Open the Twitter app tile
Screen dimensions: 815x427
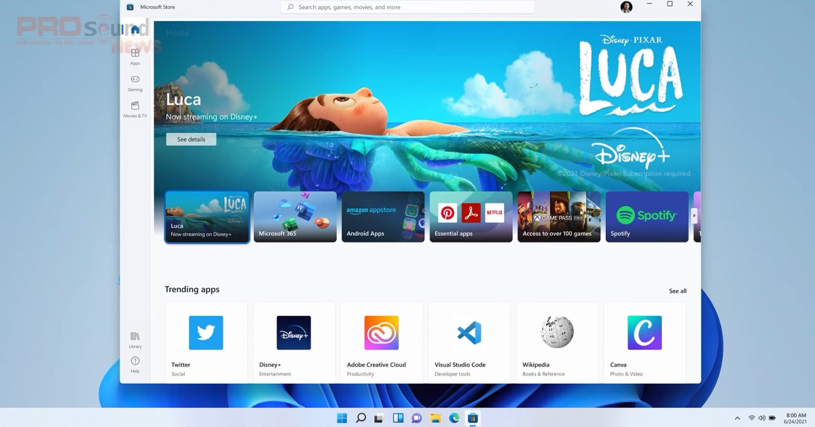206,342
